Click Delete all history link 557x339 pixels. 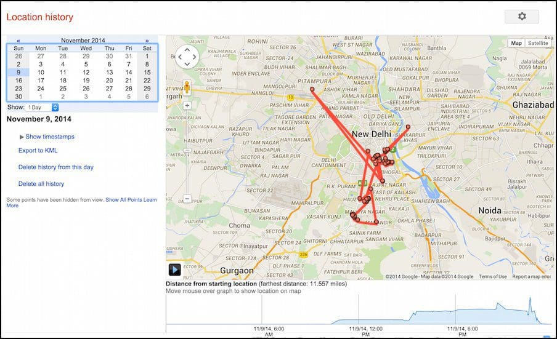coord(41,184)
